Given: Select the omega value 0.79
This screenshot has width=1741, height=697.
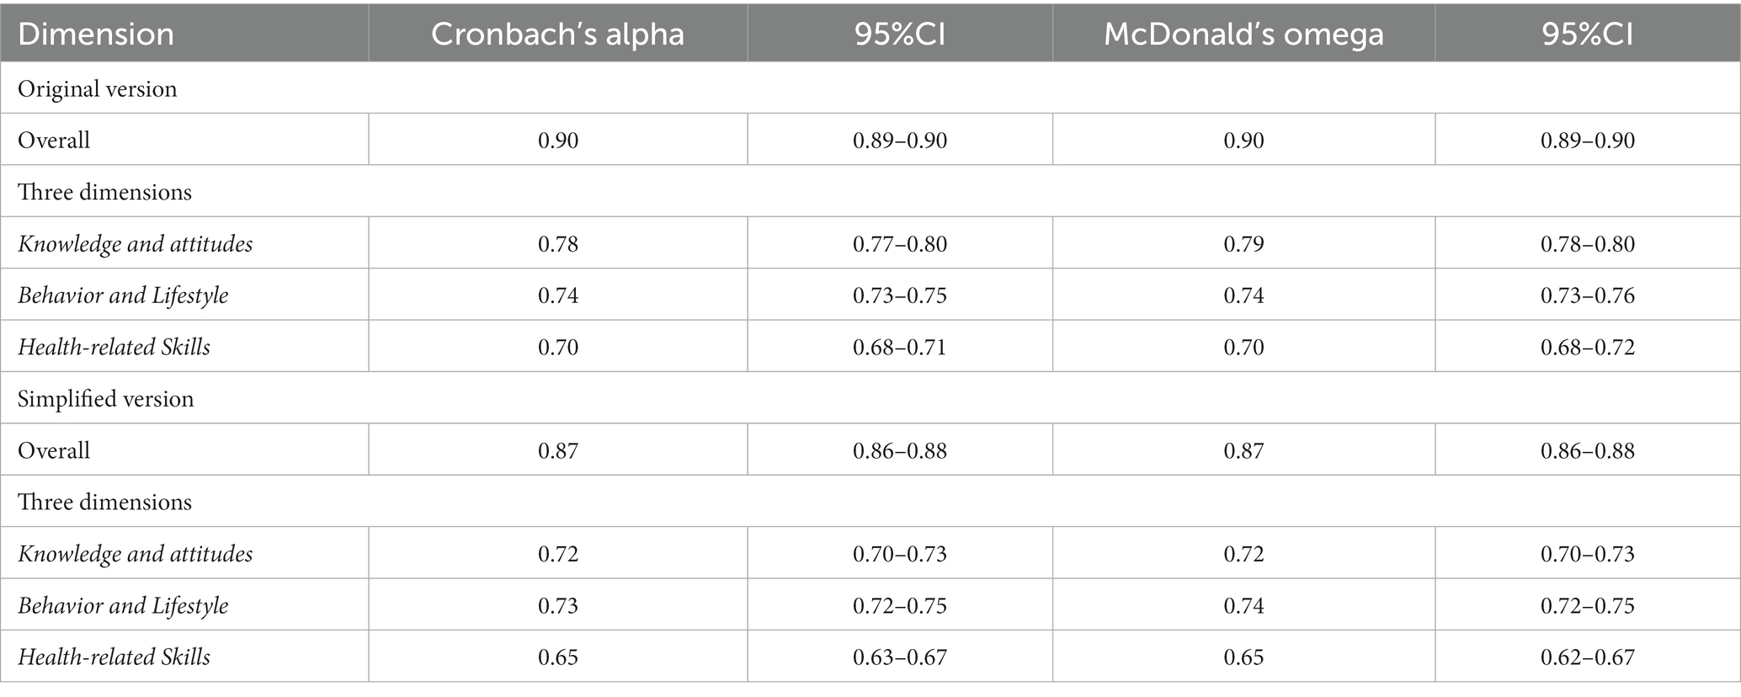Looking at the screenshot, I should [1243, 244].
